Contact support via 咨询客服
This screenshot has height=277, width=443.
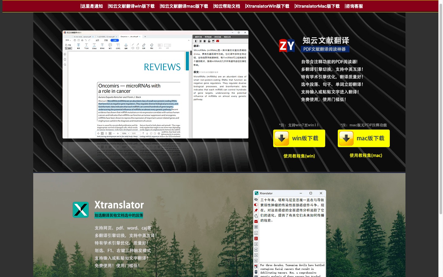coord(354,6)
